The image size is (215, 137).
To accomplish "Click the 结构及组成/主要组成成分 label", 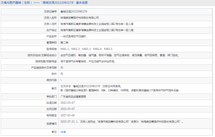I will point(42,55).
